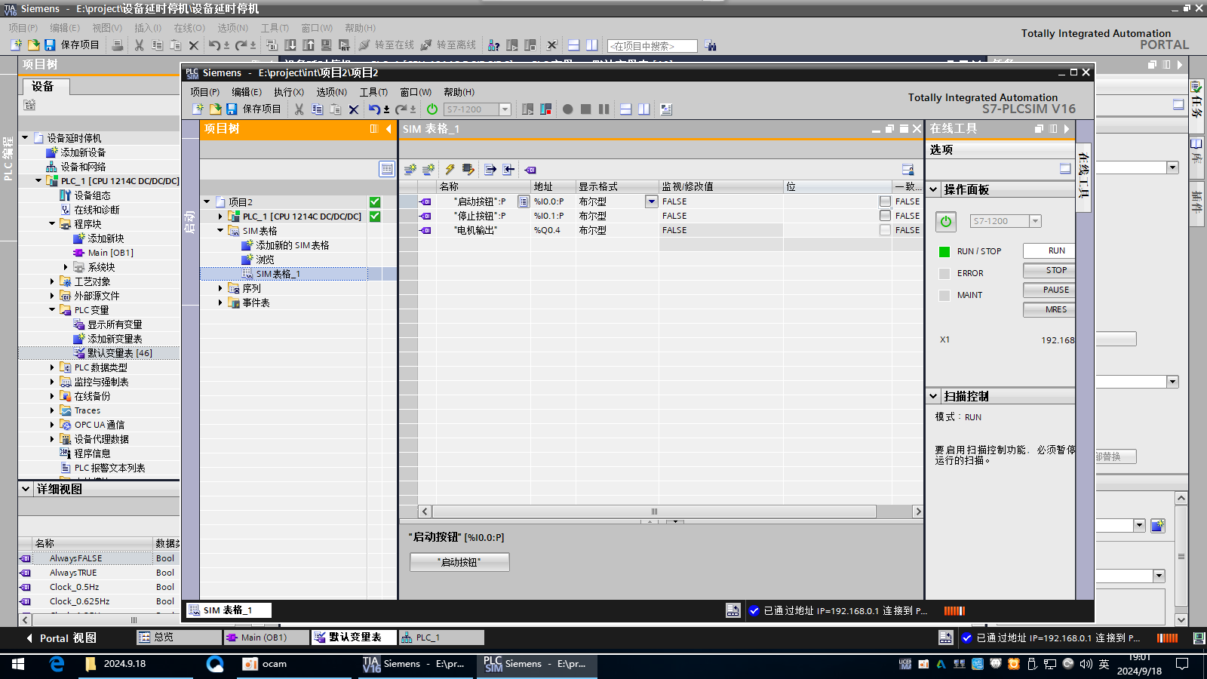
Task: Open S7-1200 dropdown in operator panel
Action: (1035, 221)
